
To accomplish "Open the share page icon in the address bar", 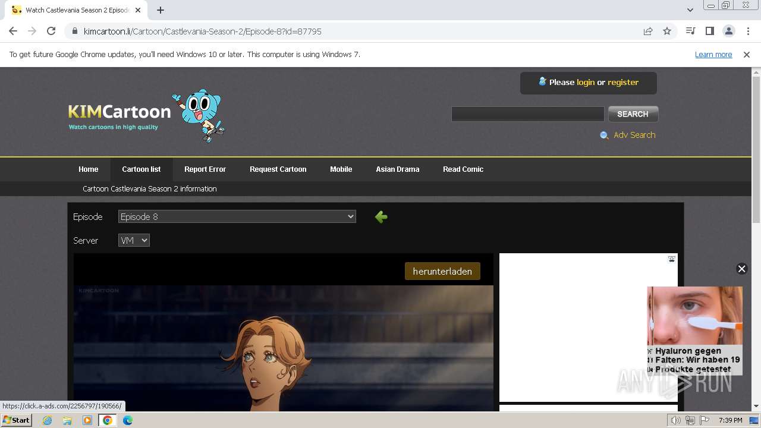I will 648,31.
